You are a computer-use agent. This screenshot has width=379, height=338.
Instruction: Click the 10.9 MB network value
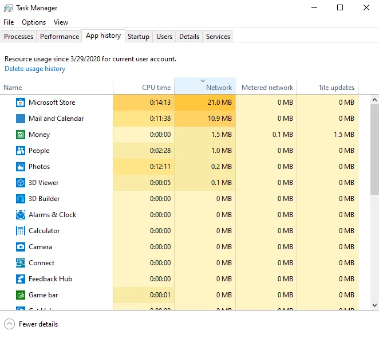tap(220, 119)
